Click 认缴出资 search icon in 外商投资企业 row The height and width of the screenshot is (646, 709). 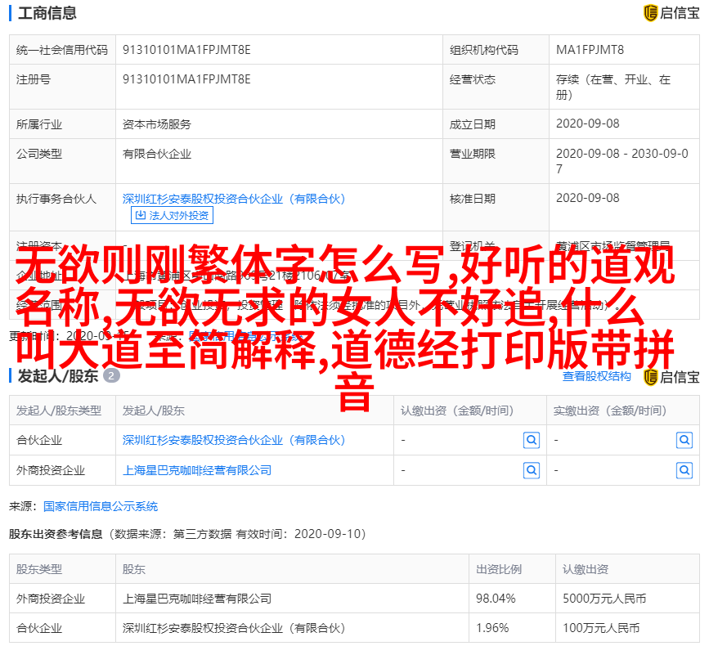point(532,471)
